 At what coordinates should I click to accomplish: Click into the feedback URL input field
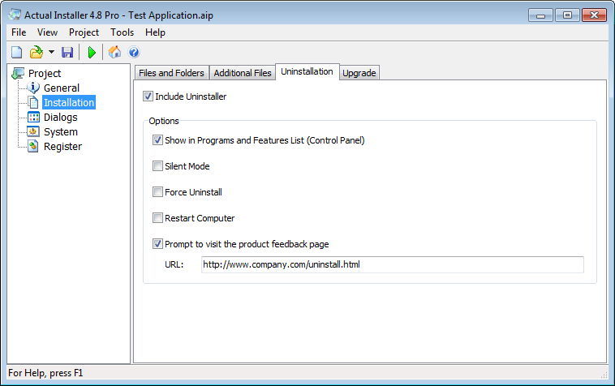coord(392,264)
